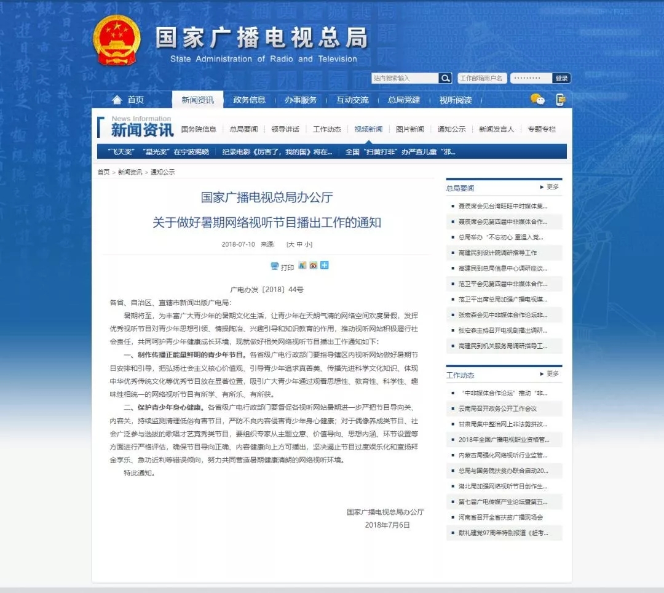Open article 总局与国务院扶贫办联合启动20...
The width and height of the screenshot is (664, 593).
[x=503, y=471]
